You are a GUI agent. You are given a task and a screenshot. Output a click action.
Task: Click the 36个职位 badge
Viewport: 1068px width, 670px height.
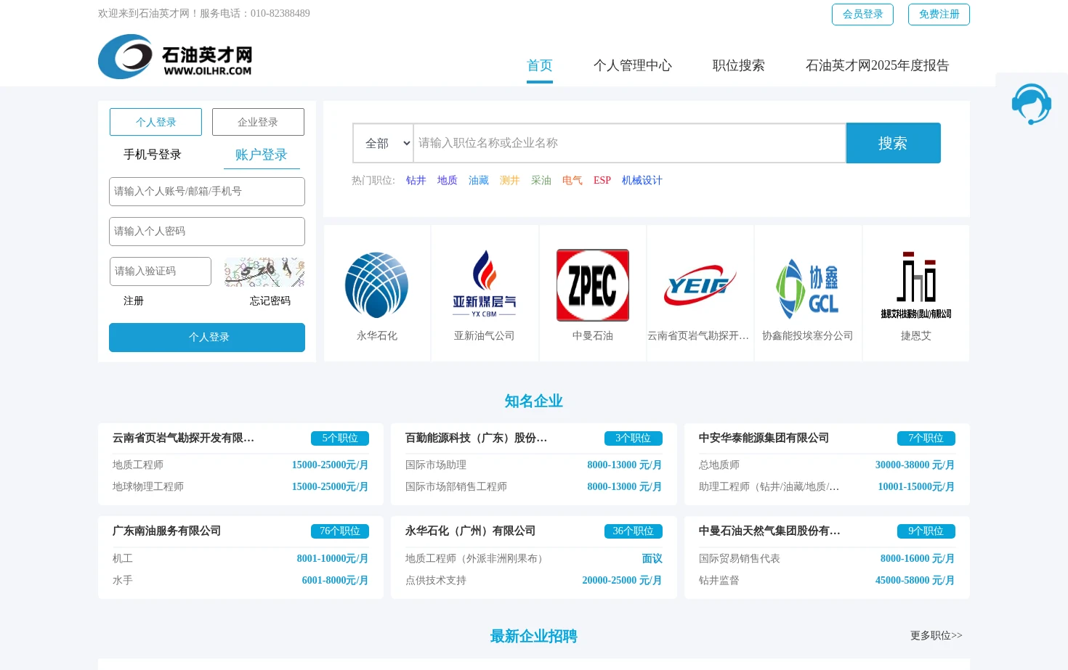633,531
